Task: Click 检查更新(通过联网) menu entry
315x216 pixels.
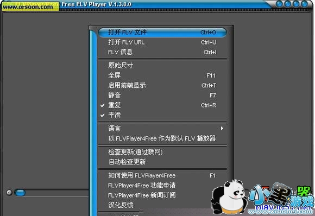Action: pyautogui.click(x=162, y=152)
